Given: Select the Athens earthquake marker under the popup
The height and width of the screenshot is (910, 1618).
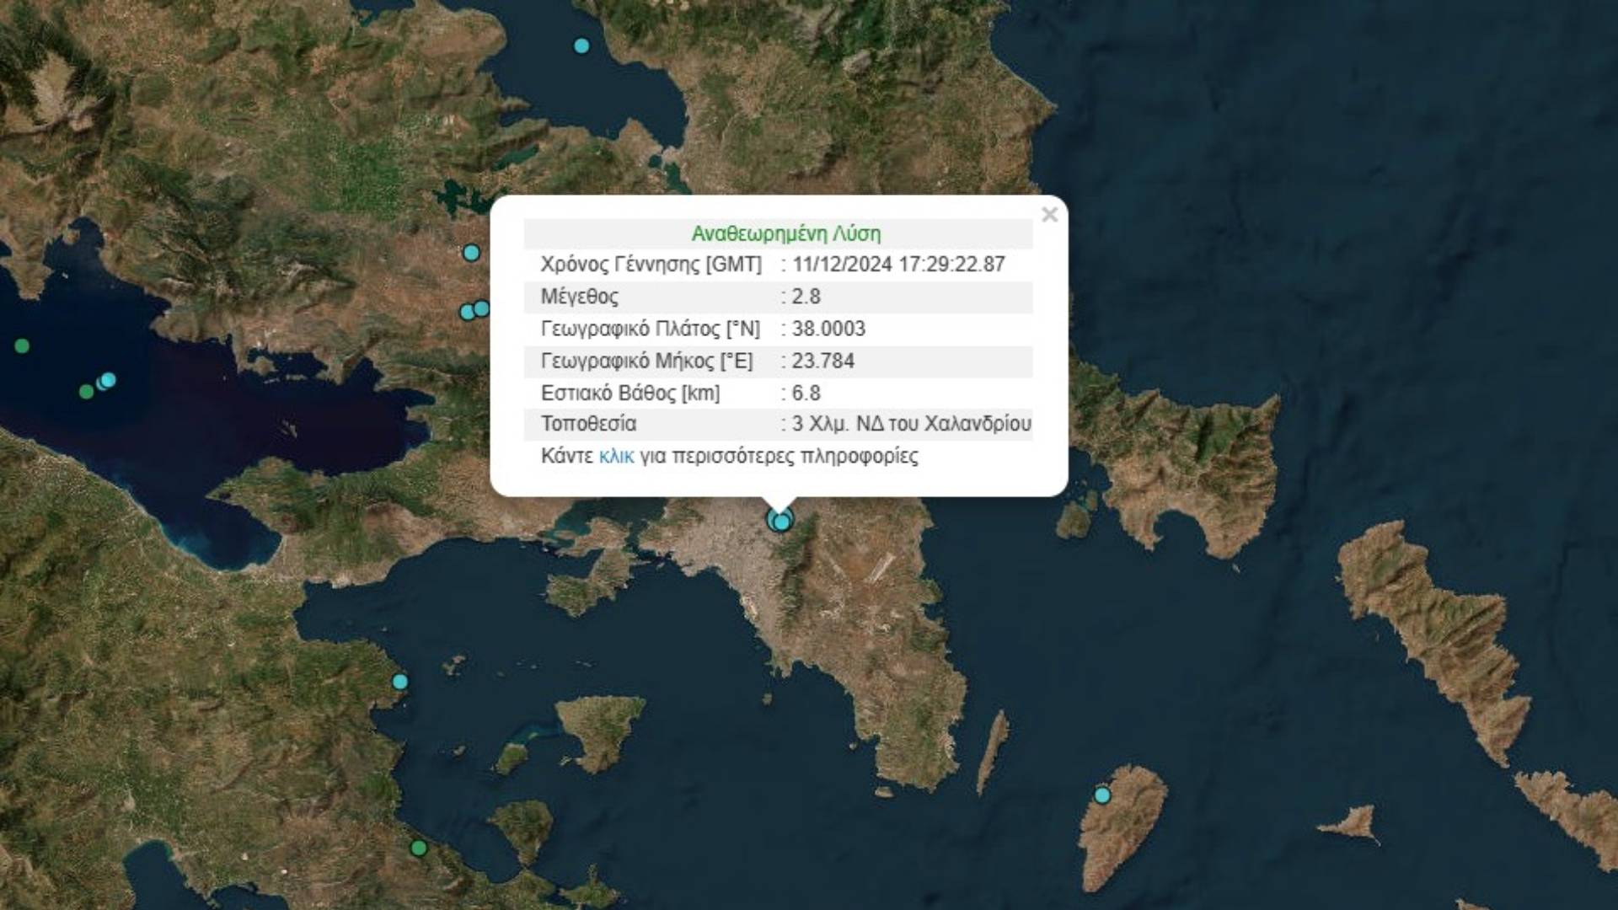Looking at the screenshot, I should click(x=781, y=522).
